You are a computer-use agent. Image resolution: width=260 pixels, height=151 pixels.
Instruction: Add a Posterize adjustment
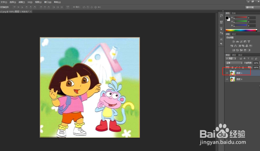pos(237,50)
